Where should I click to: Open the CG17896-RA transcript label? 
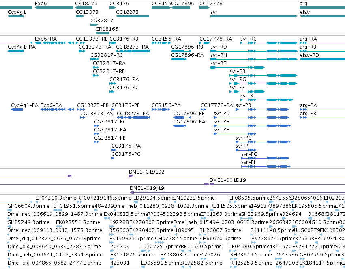(187, 55)
